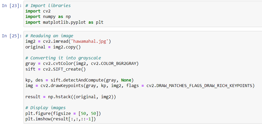The width and height of the screenshot is (262, 124).
Task: Select the In [25] cell prompt
Action: (x=11, y=36)
